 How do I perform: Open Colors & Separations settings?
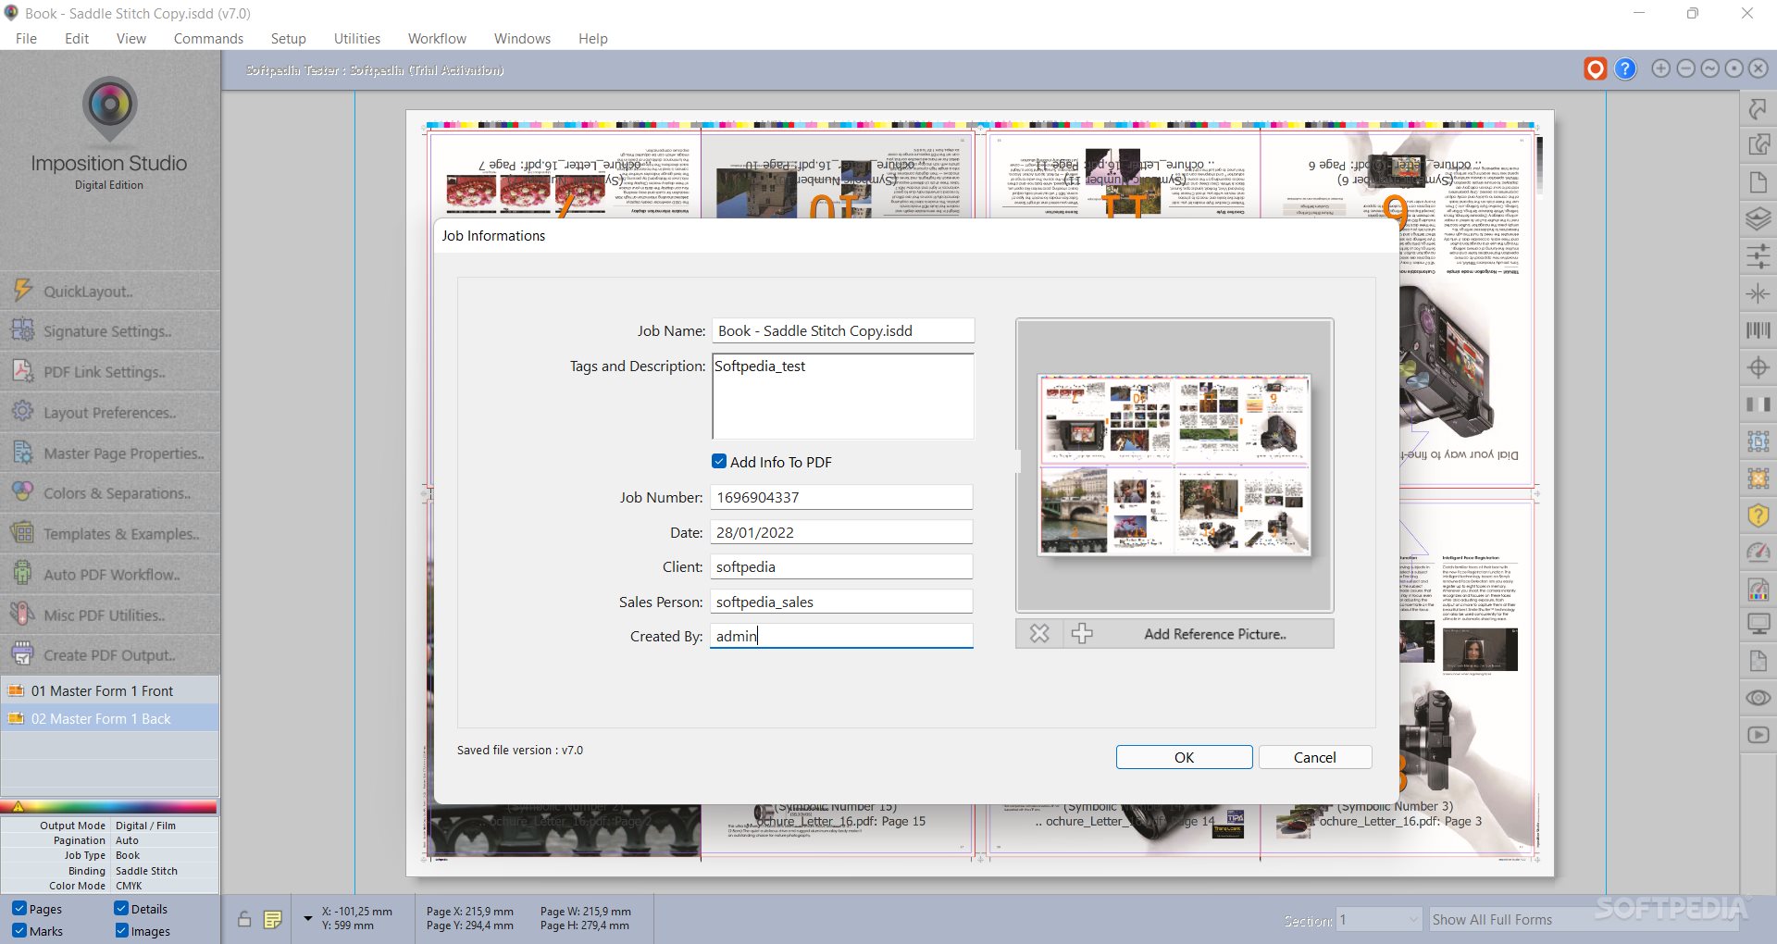(109, 492)
